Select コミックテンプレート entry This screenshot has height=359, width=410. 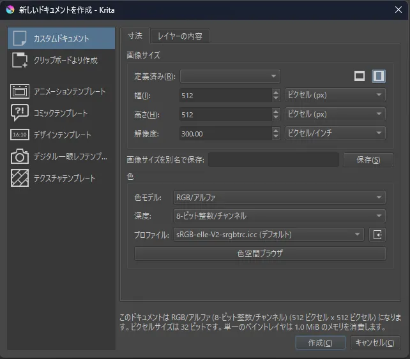pyautogui.click(x=61, y=113)
